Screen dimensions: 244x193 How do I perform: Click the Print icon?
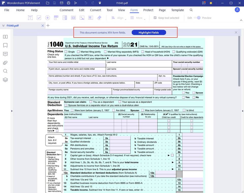click(68, 3)
